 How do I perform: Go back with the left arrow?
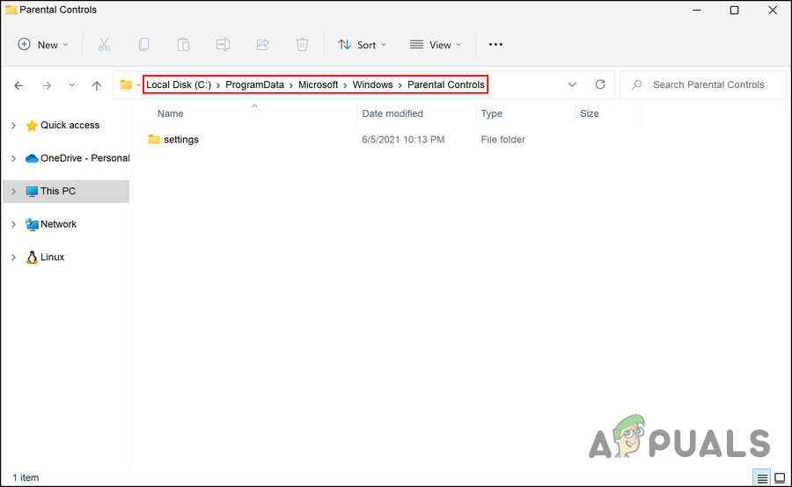click(x=18, y=85)
